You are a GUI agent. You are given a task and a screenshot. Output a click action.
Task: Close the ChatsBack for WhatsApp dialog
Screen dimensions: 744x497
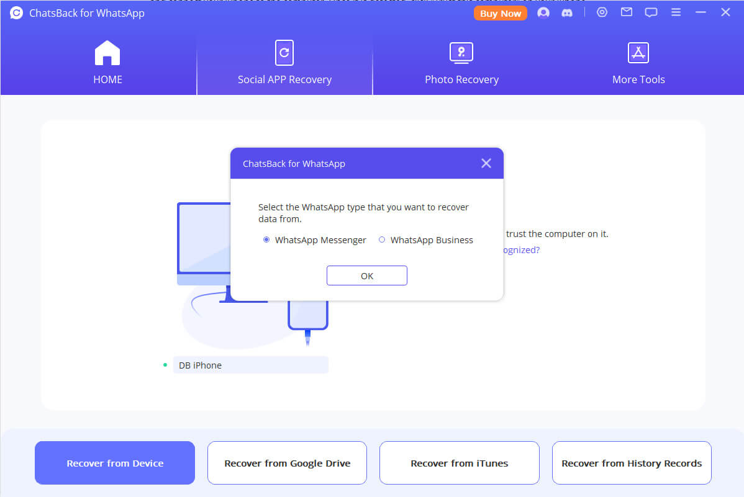point(486,163)
